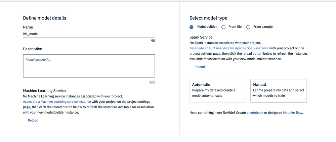Click the Spark Service section heading

point(201,38)
